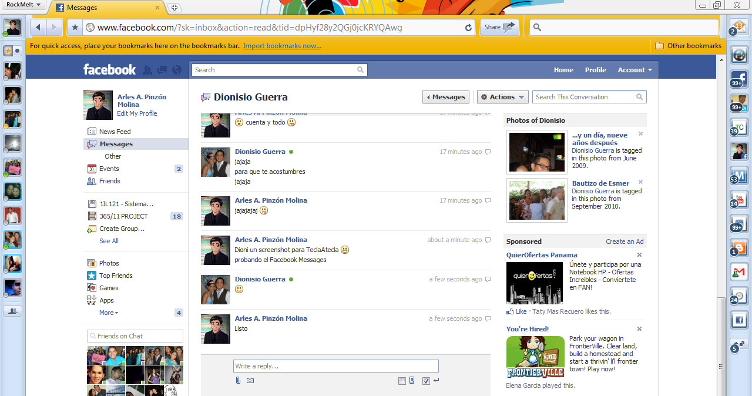The height and width of the screenshot is (396, 752).
Task: Click Create an Ad link
Action: pos(625,241)
